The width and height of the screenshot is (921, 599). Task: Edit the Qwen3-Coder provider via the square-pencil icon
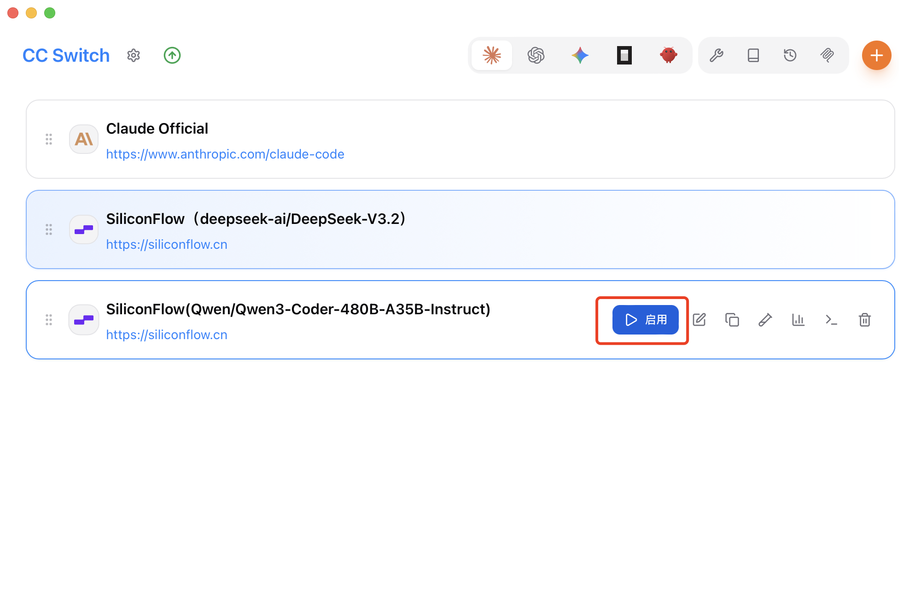pyautogui.click(x=699, y=320)
